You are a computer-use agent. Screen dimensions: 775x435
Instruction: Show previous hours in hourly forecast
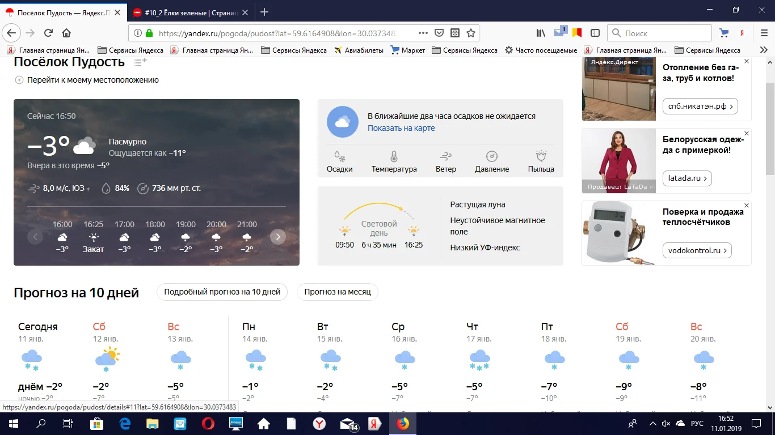click(x=35, y=237)
